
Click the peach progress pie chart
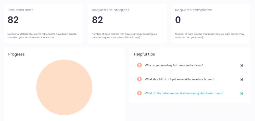click(x=64, y=87)
